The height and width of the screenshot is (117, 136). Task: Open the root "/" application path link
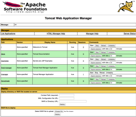click(x=2, y=47)
